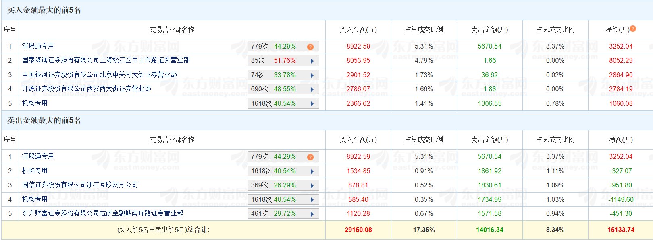Screen dimensions: 653x240
Task: Open 国泰海通证券上海松江区中山东路证券营业部 link
Action: (x=106, y=60)
